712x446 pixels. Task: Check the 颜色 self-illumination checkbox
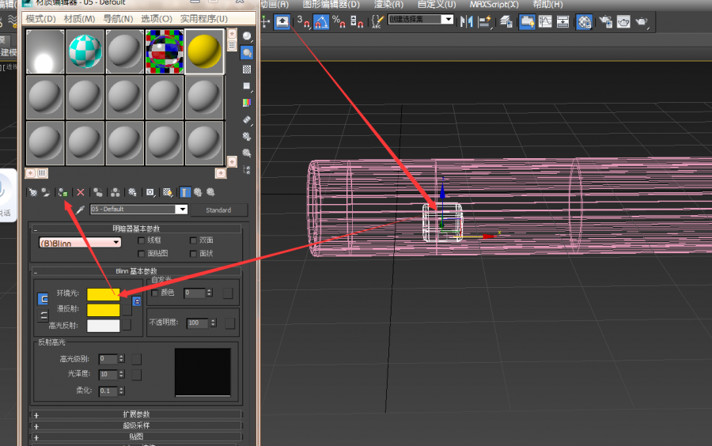coord(154,293)
